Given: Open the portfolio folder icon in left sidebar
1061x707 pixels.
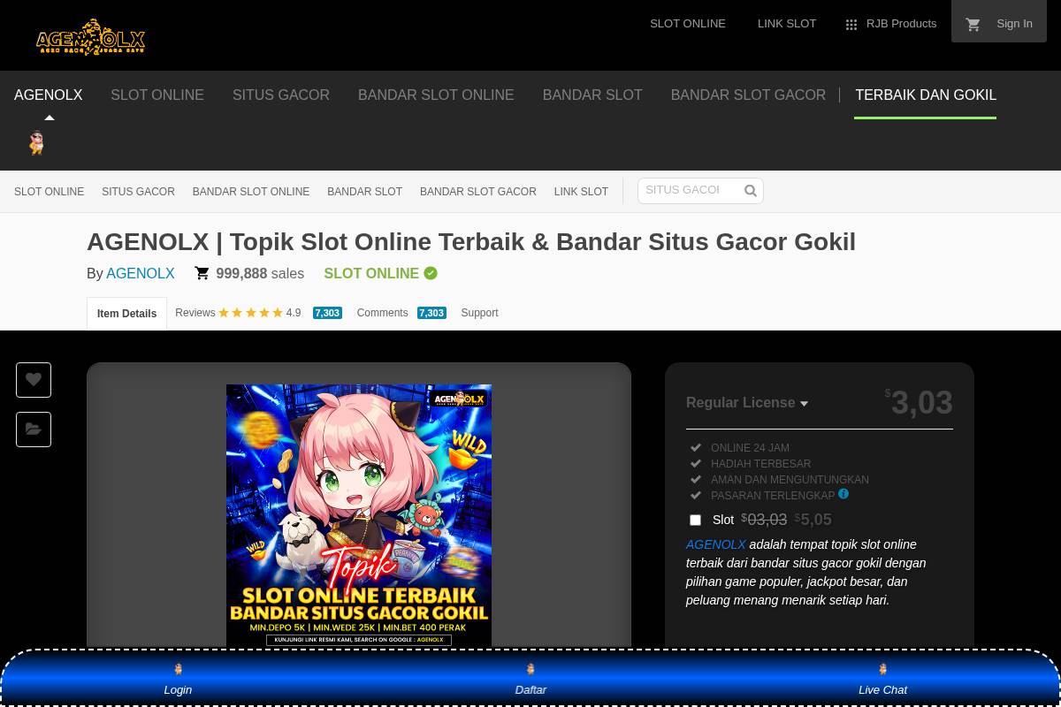Looking at the screenshot, I should [34, 429].
